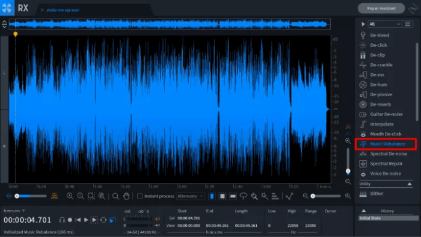Viewport: 421px width, 237px height.
Task: Open the Guitar De-noise module
Action: [x=386, y=114]
